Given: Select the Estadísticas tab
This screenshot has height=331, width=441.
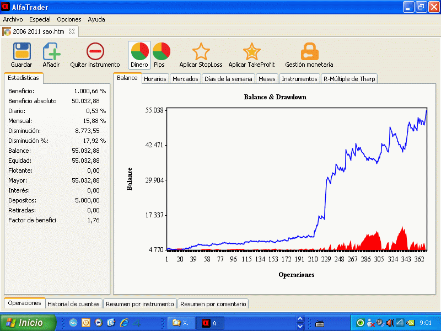Looking at the screenshot, I should point(23,78).
